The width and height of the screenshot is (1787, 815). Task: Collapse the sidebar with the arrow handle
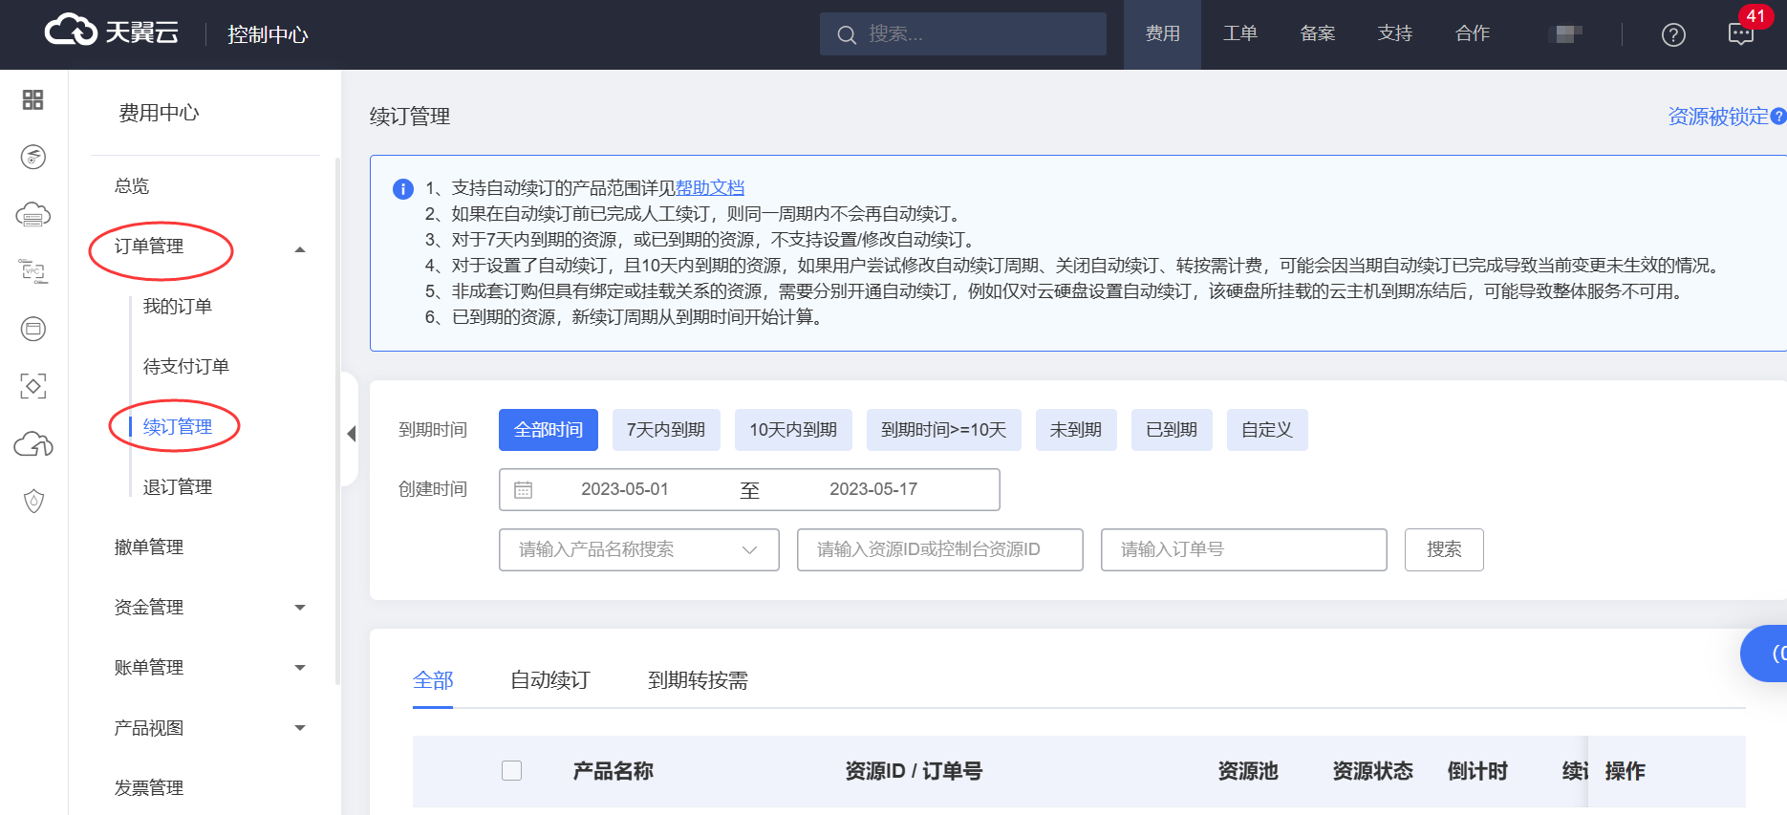[351, 434]
